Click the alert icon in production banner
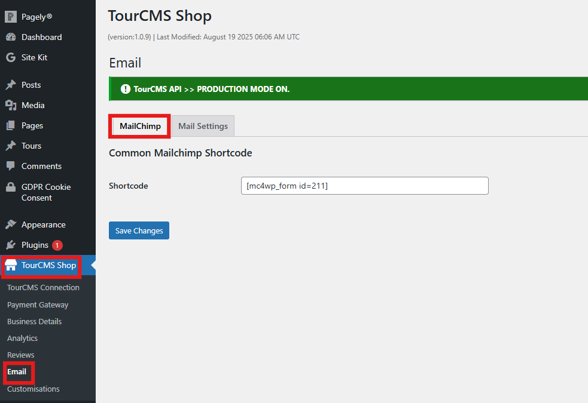 tap(125, 89)
